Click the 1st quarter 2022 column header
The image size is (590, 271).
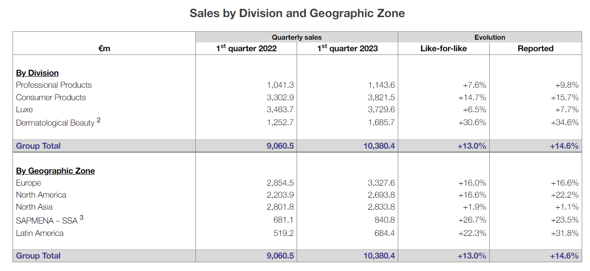point(247,48)
